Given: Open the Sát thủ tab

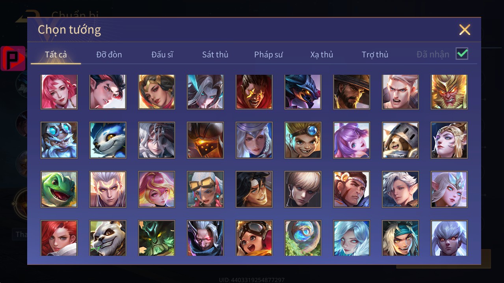Looking at the screenshot, I should 215,55.
